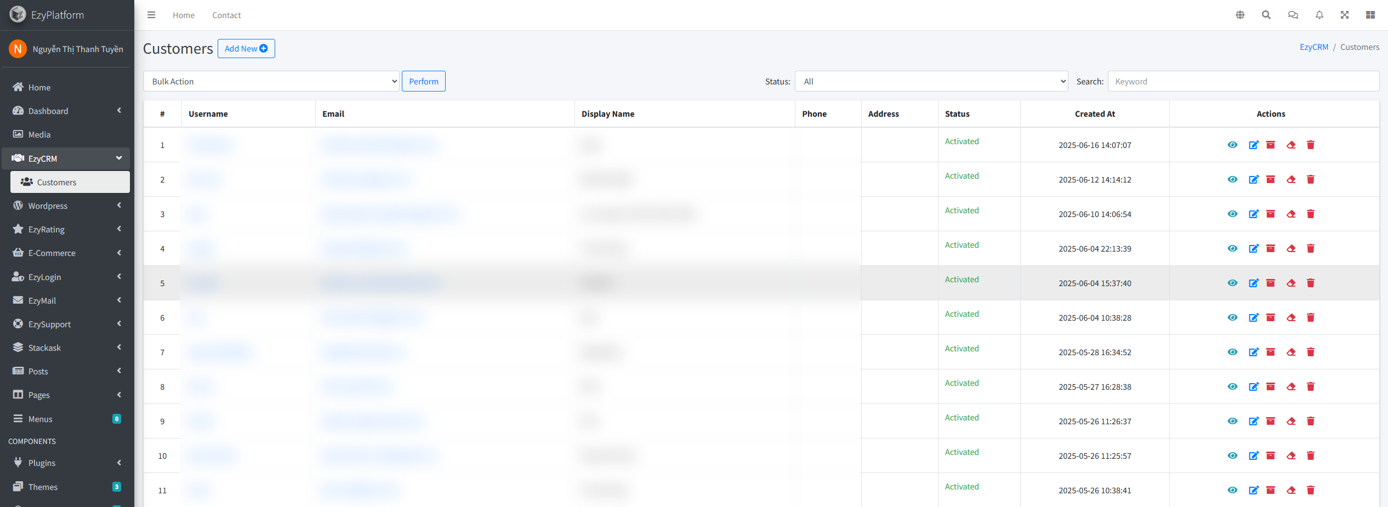The width and height of the screenshot is (1388, 507).
Task: Open the Bulk Action dropdown
Action: [x=271, y=81]
